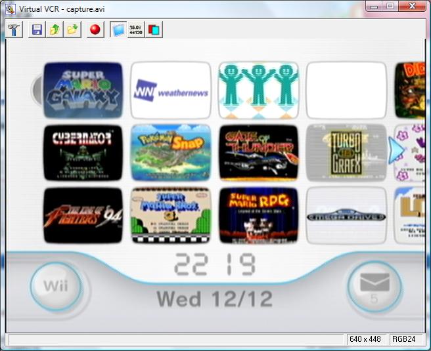Click the Virtual VCR title bar icon
This screenshot has height=351, width=431.
coord(10,9)
